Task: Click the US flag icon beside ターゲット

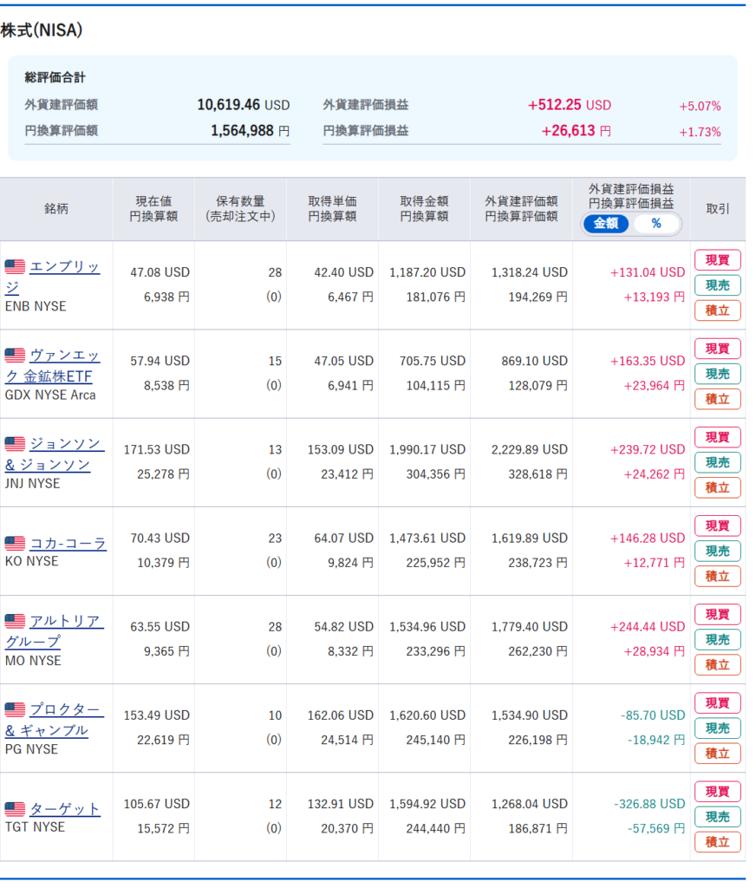Action: tap(16, 809)
